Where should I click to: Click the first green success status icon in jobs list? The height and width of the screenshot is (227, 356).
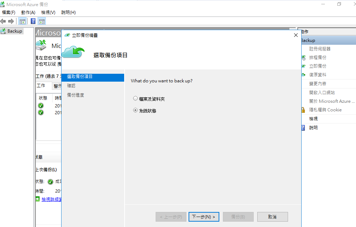[x=41, y=106]
